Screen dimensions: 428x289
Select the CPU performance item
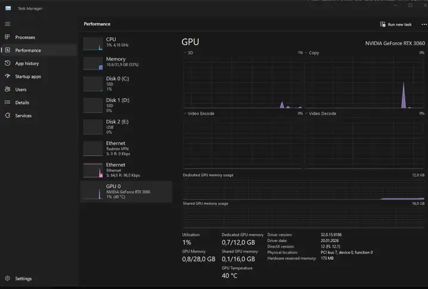pyautogui.click(x=127, y=43)
